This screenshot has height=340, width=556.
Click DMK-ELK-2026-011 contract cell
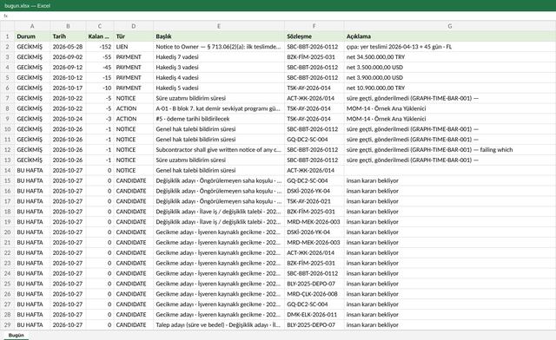314,315
